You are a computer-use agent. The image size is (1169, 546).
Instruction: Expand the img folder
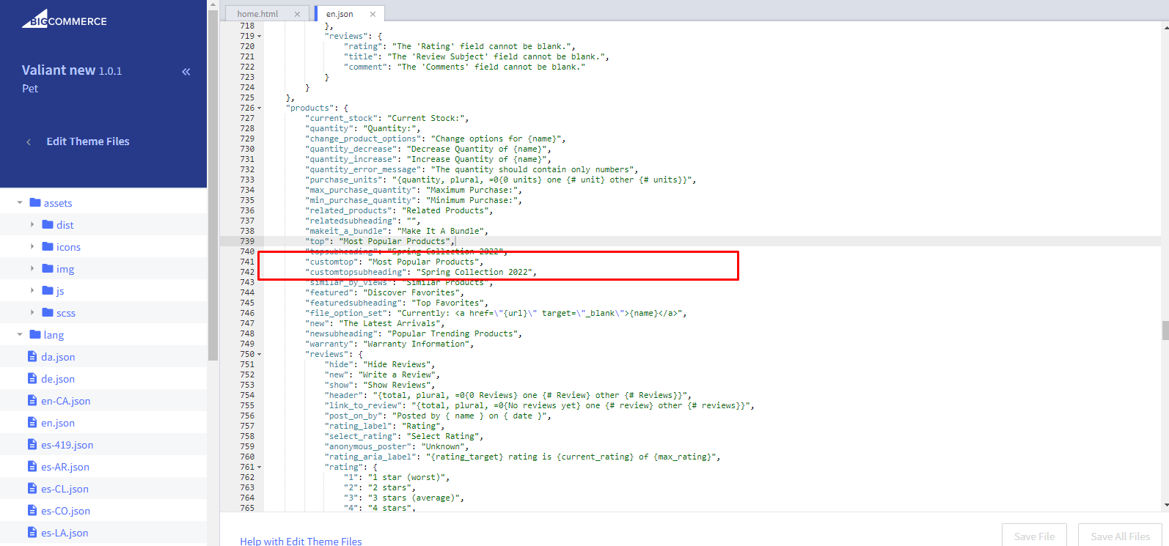(x=32, y=269)
